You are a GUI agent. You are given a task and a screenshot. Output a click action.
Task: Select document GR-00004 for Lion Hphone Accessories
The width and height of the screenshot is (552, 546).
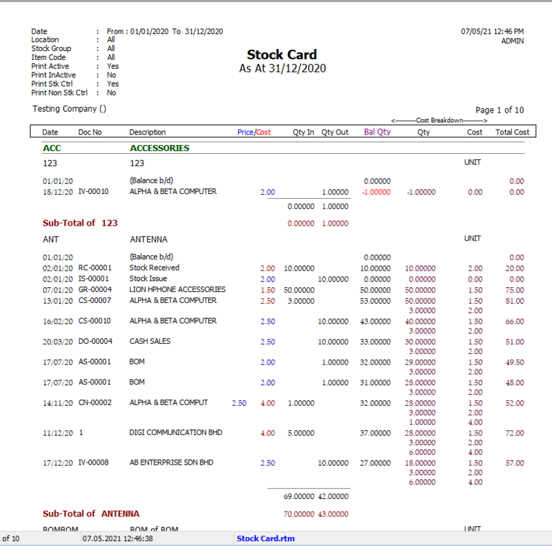coord(95,290)
